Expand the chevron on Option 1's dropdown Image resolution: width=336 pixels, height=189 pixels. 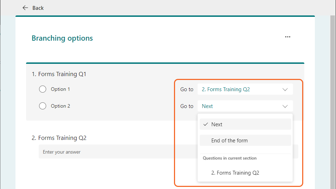click(285, 89)
